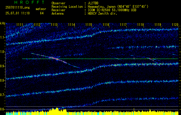
Task: Click the meteor echo crossing the green line near 1118
Action: pyautogui.click(x=150, y=59)
